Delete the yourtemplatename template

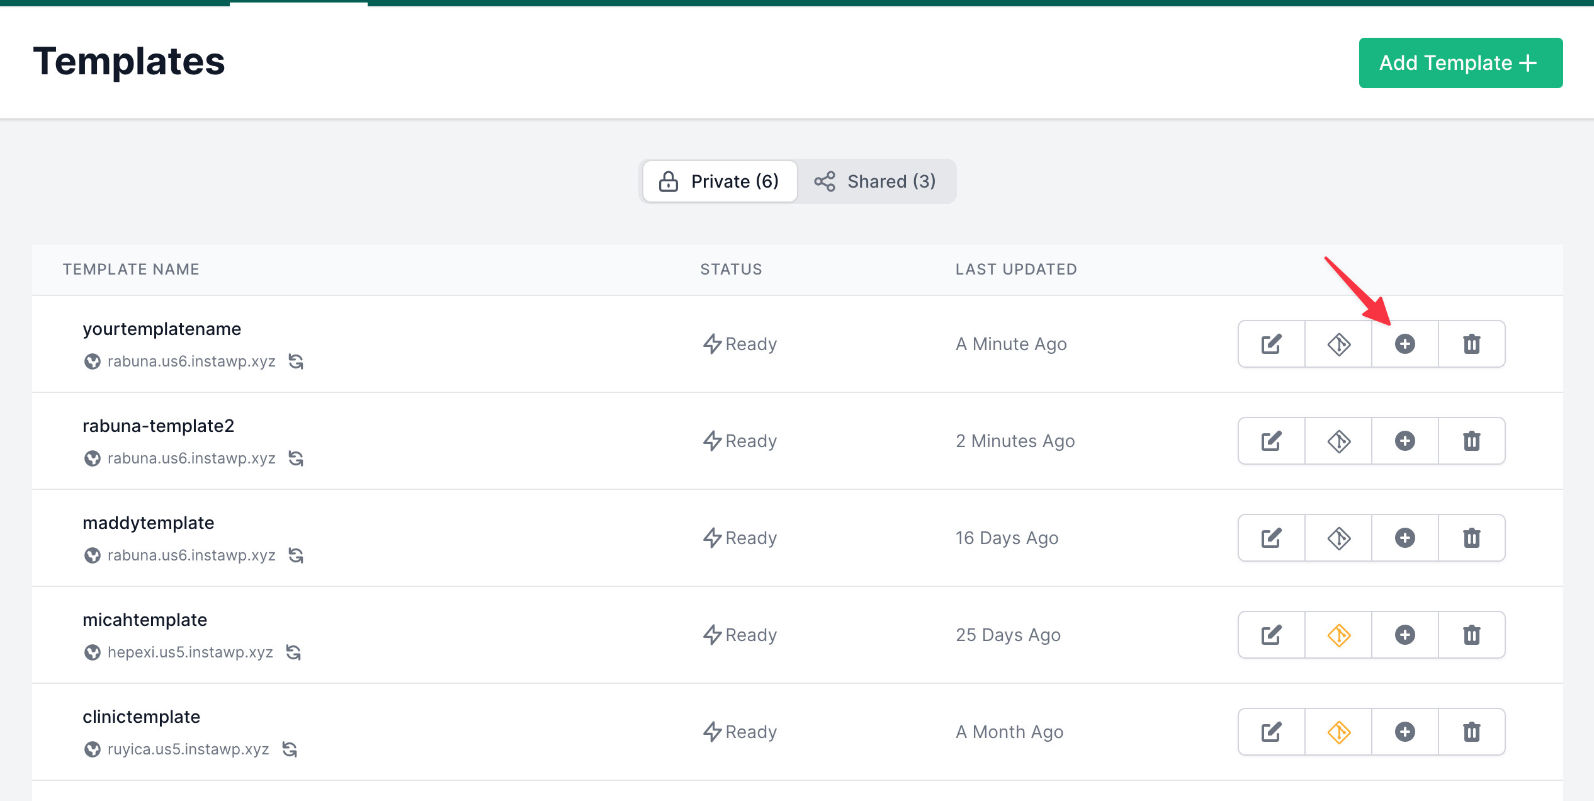pyautogui.click(x=1472, y=344)
